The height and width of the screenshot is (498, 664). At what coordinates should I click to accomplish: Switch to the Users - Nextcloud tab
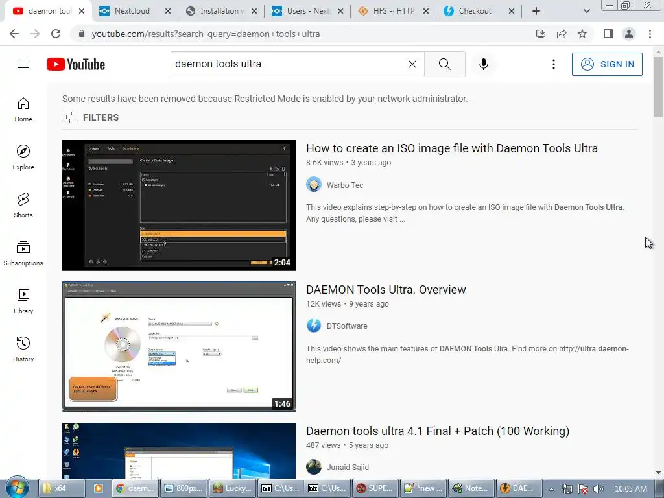[x=309, y=11]
